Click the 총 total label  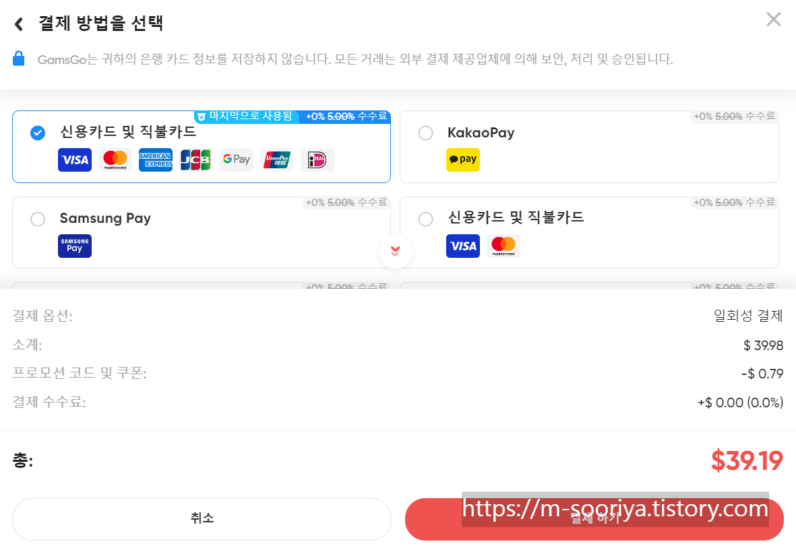(x=23, y=460)
